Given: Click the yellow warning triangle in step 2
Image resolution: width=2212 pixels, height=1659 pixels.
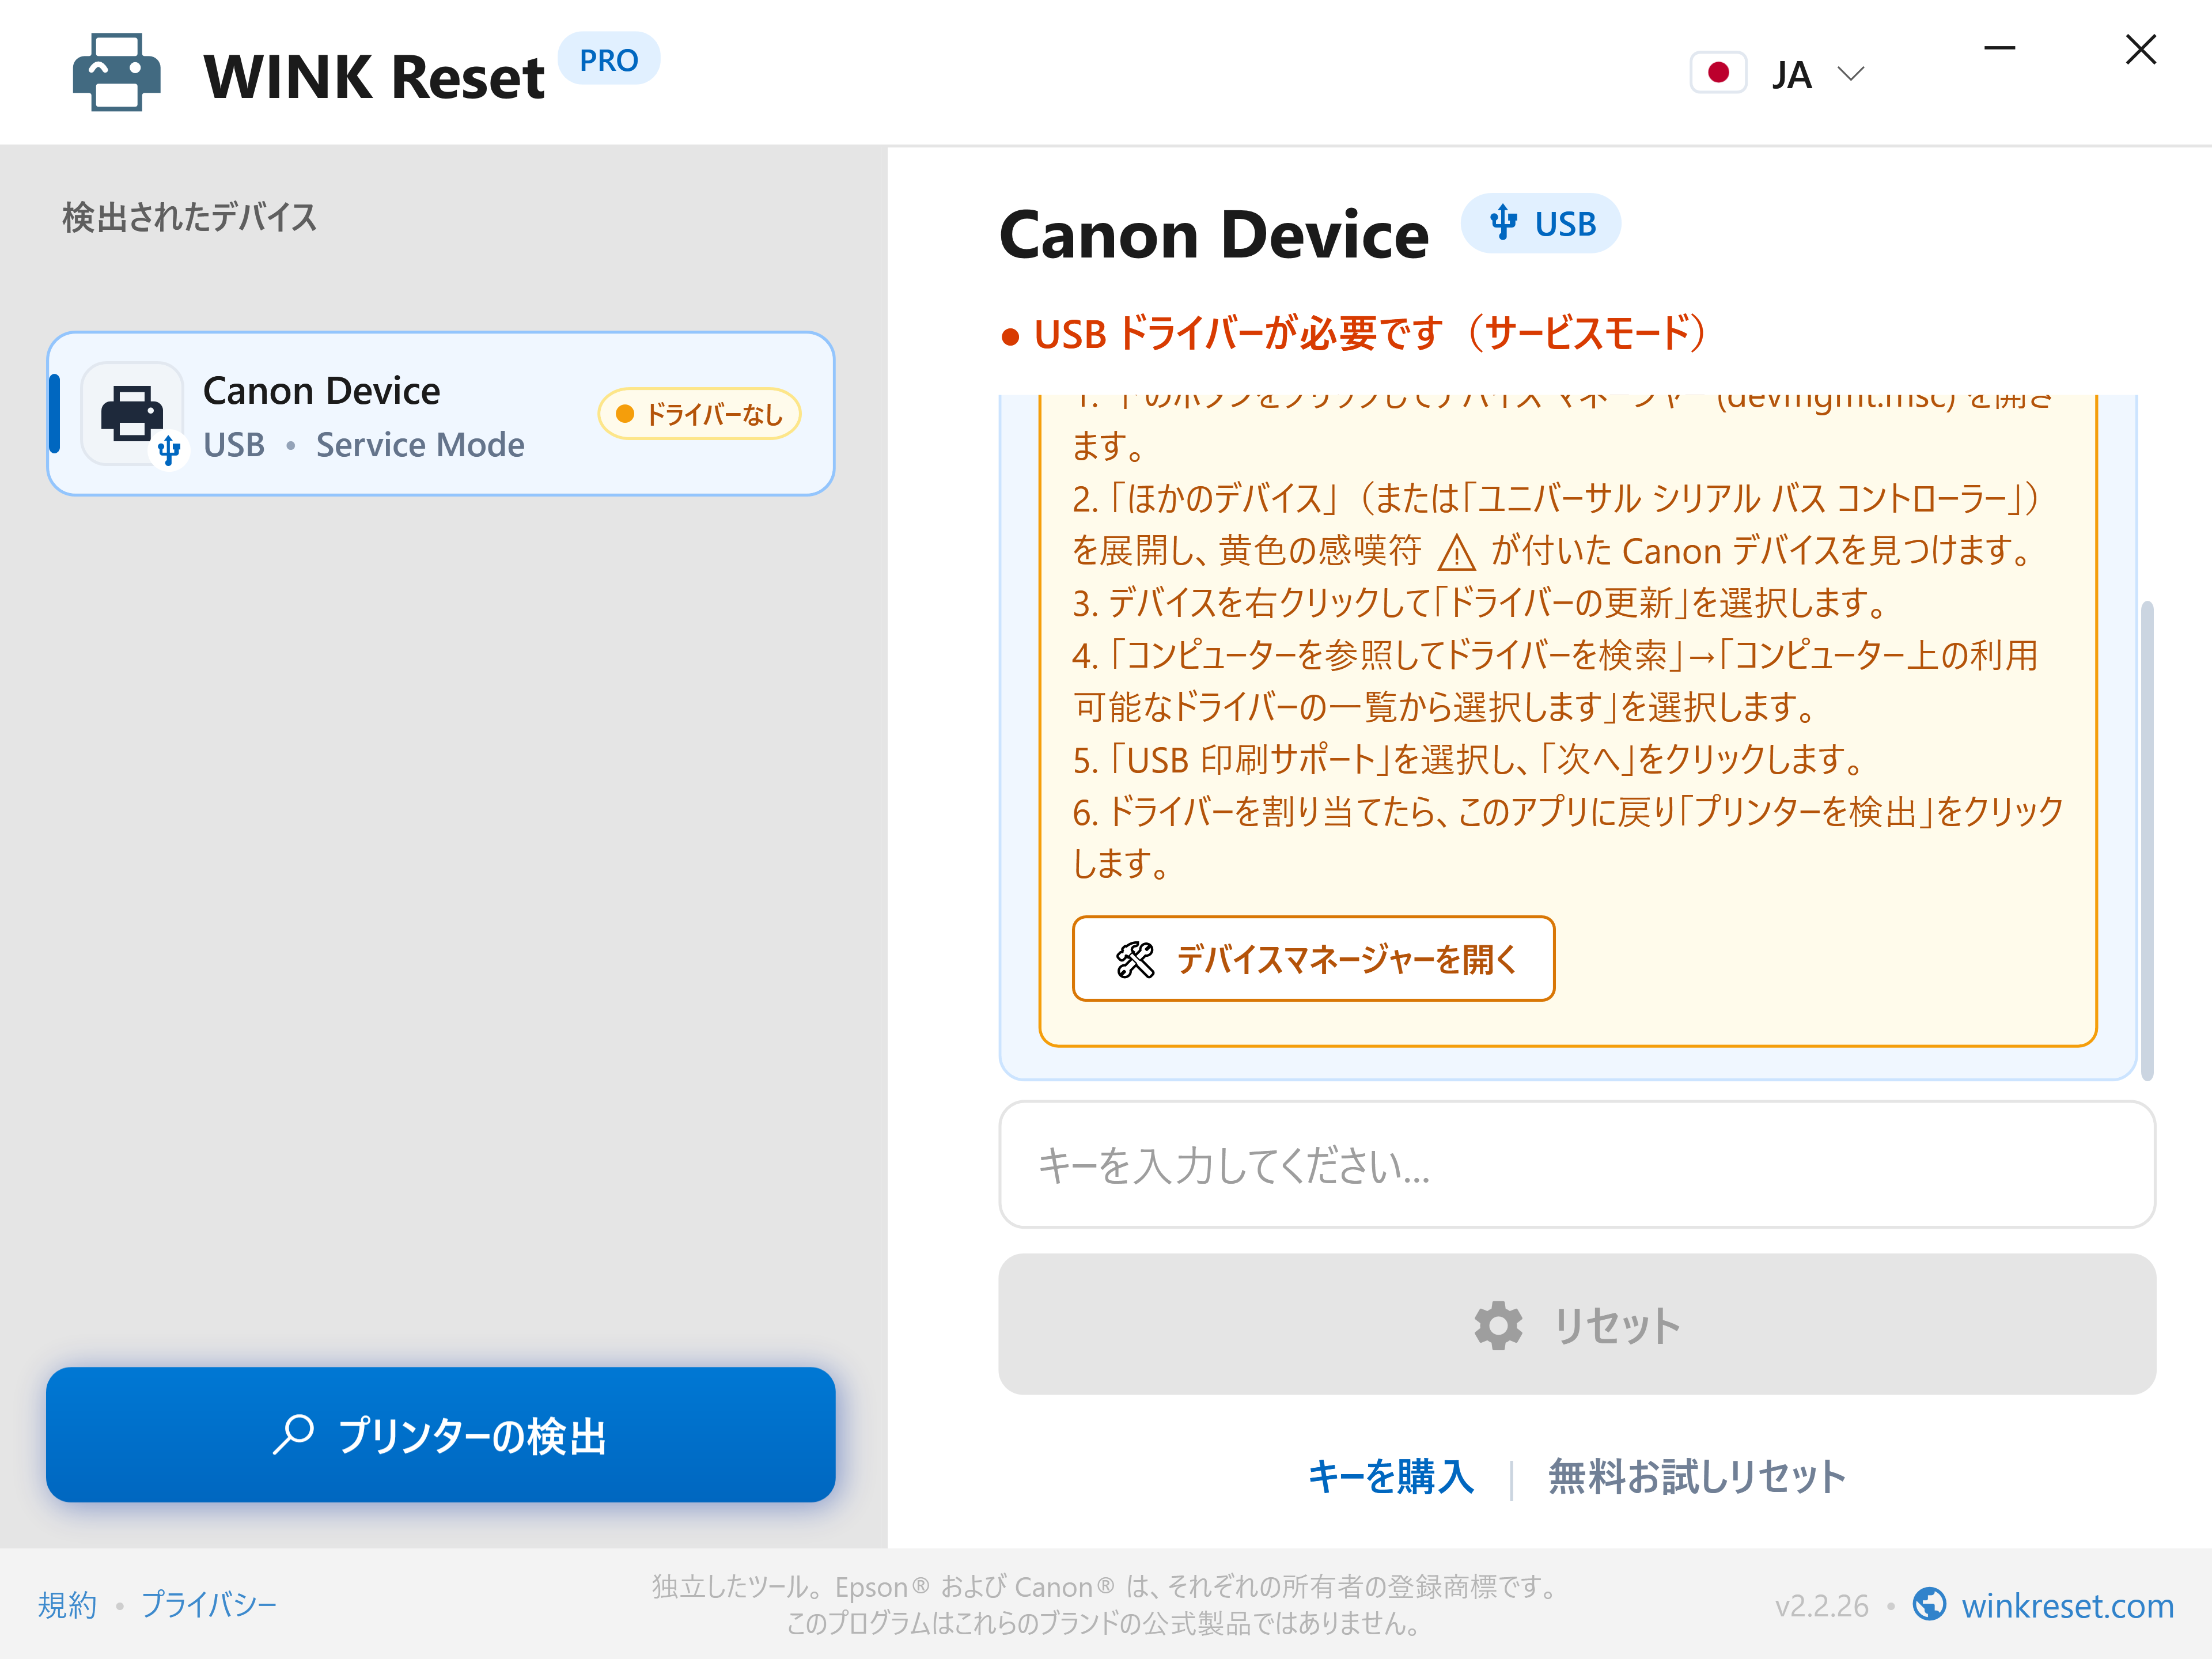Looking at the screenshot, I should 1456,552.
